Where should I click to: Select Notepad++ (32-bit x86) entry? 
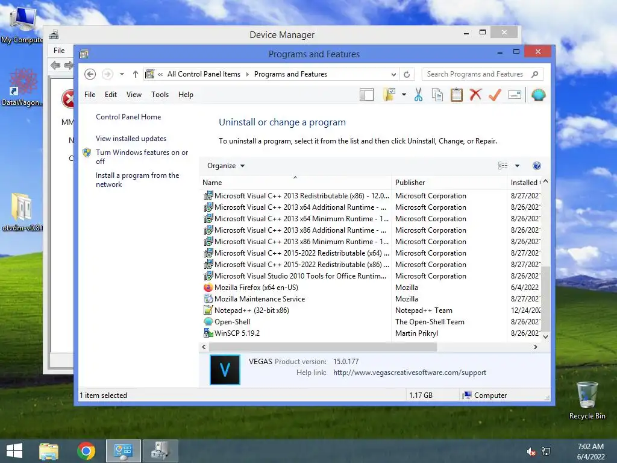click(x=251, y=310)
